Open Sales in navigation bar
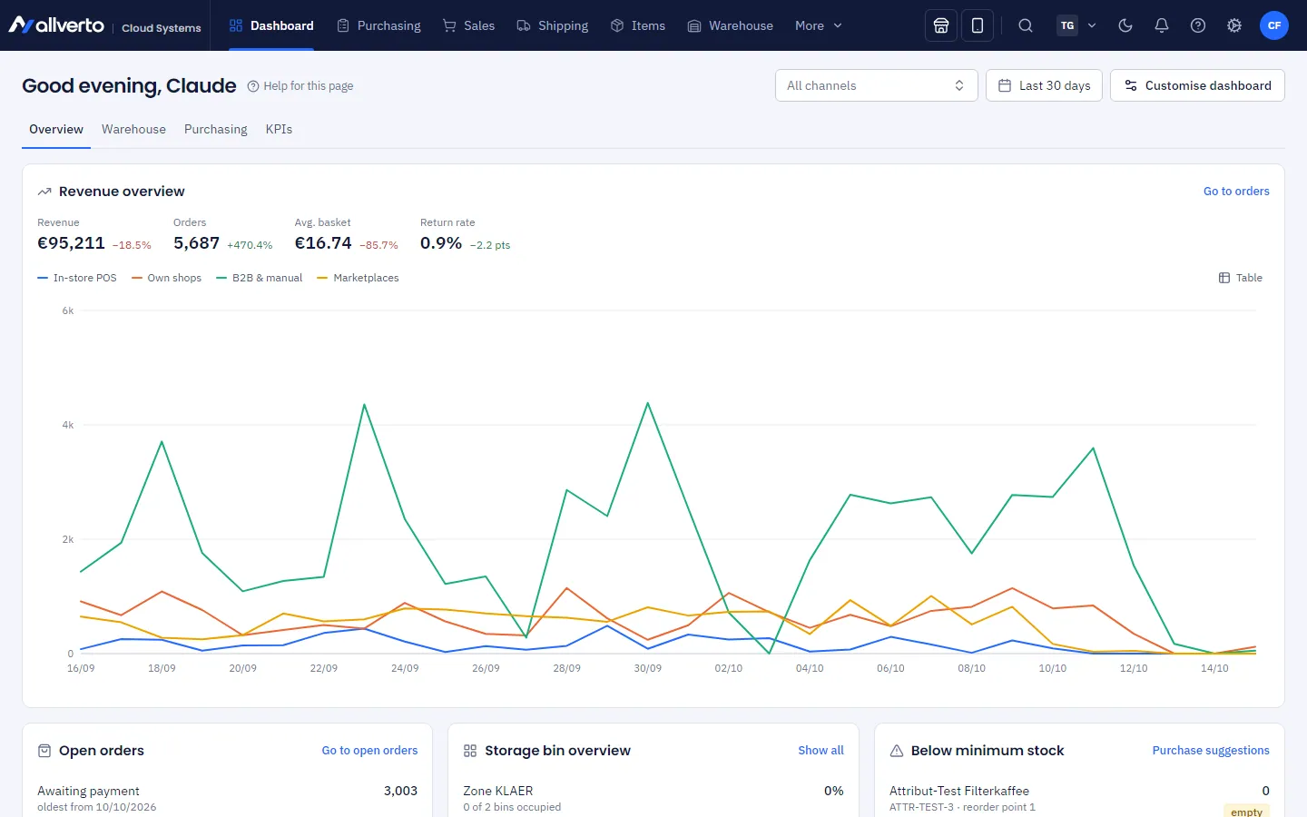The height and width of the screenshot is (817, 1307). pyautogui.click(x=468, y=25)
